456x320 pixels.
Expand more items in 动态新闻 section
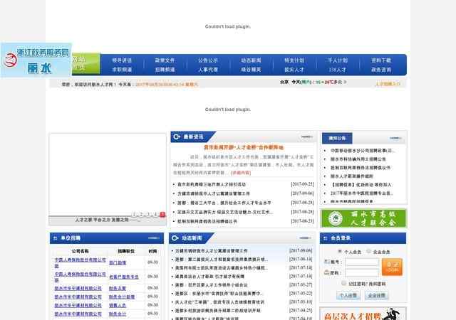(x=306, y=238)
